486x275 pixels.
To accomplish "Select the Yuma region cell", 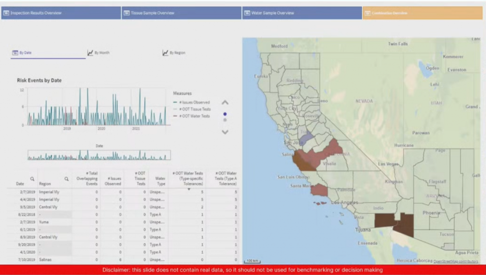I will 44,222.
